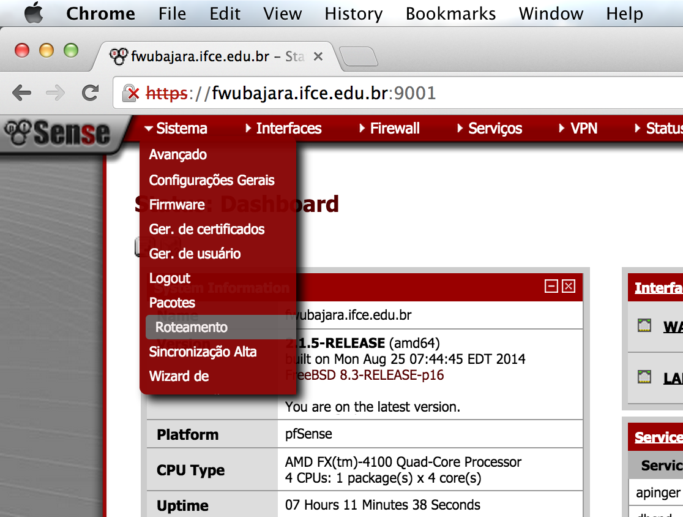Click the LAN interface status icon
Viewport: 683px width, 517px height.
pos(644,377)
